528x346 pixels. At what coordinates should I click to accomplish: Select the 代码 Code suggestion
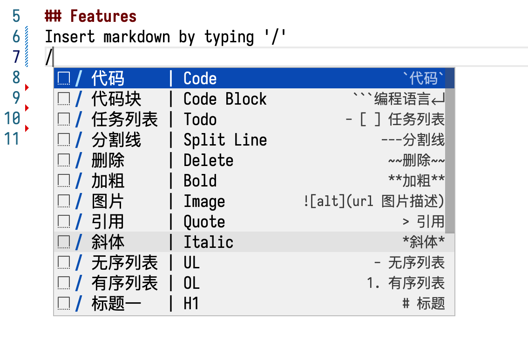[249, 78]
